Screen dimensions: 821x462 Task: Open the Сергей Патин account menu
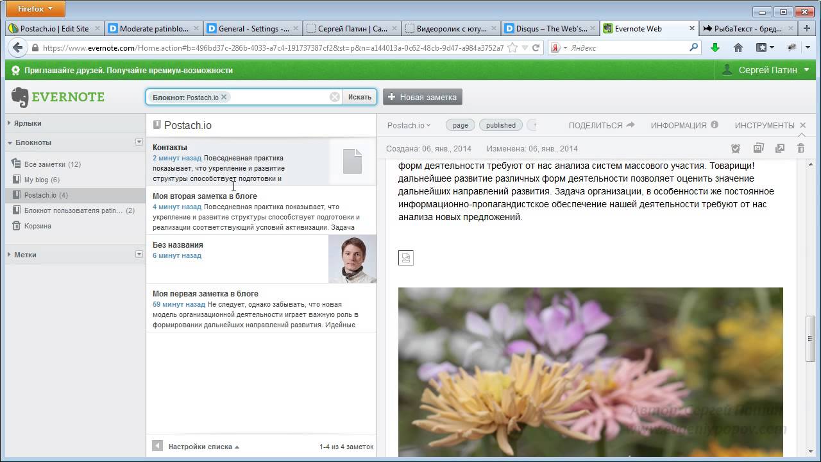click(x=766, y=70)
